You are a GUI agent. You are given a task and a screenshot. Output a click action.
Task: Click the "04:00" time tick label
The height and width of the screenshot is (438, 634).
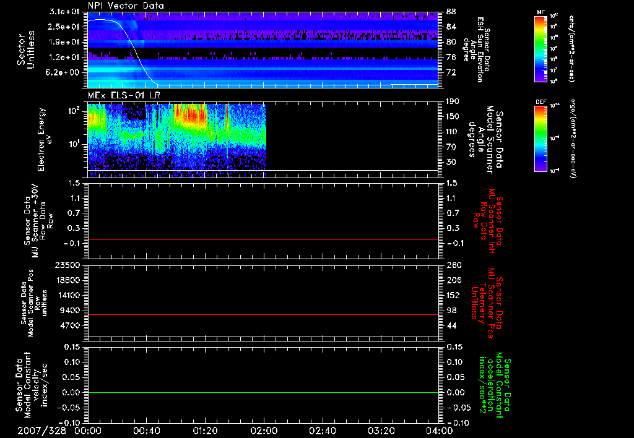440,431
